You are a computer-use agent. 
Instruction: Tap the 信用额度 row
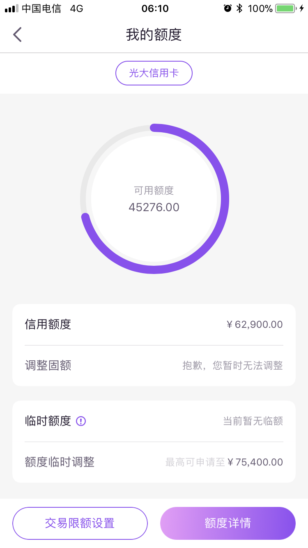click(154, 325)
